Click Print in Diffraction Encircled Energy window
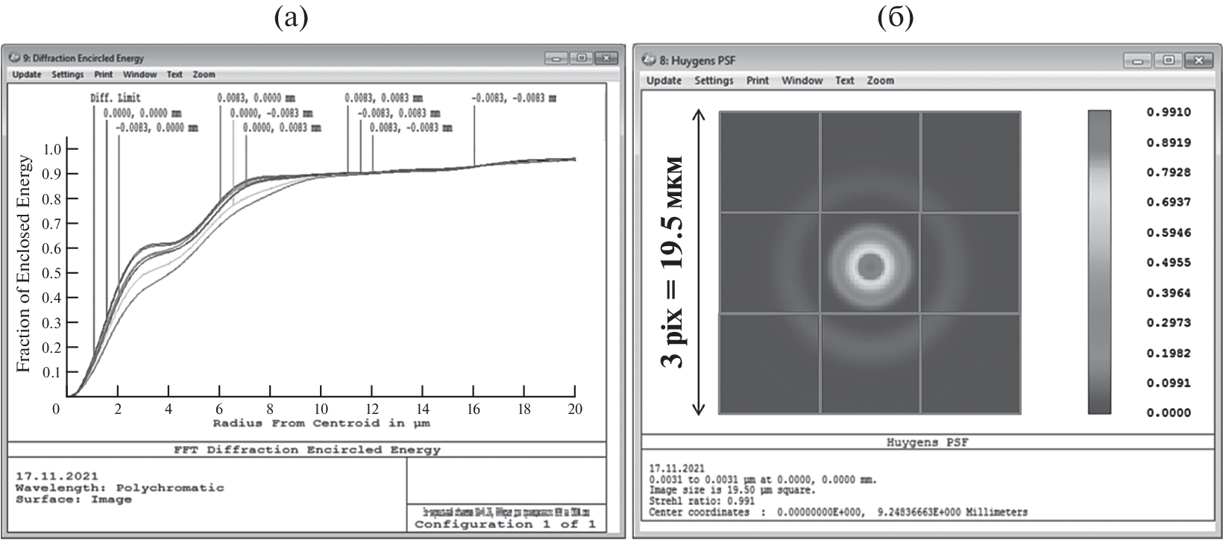Image resolution: width=1223 pixels, height=540 pixels. pyautogui.click(x=104, y=75)
